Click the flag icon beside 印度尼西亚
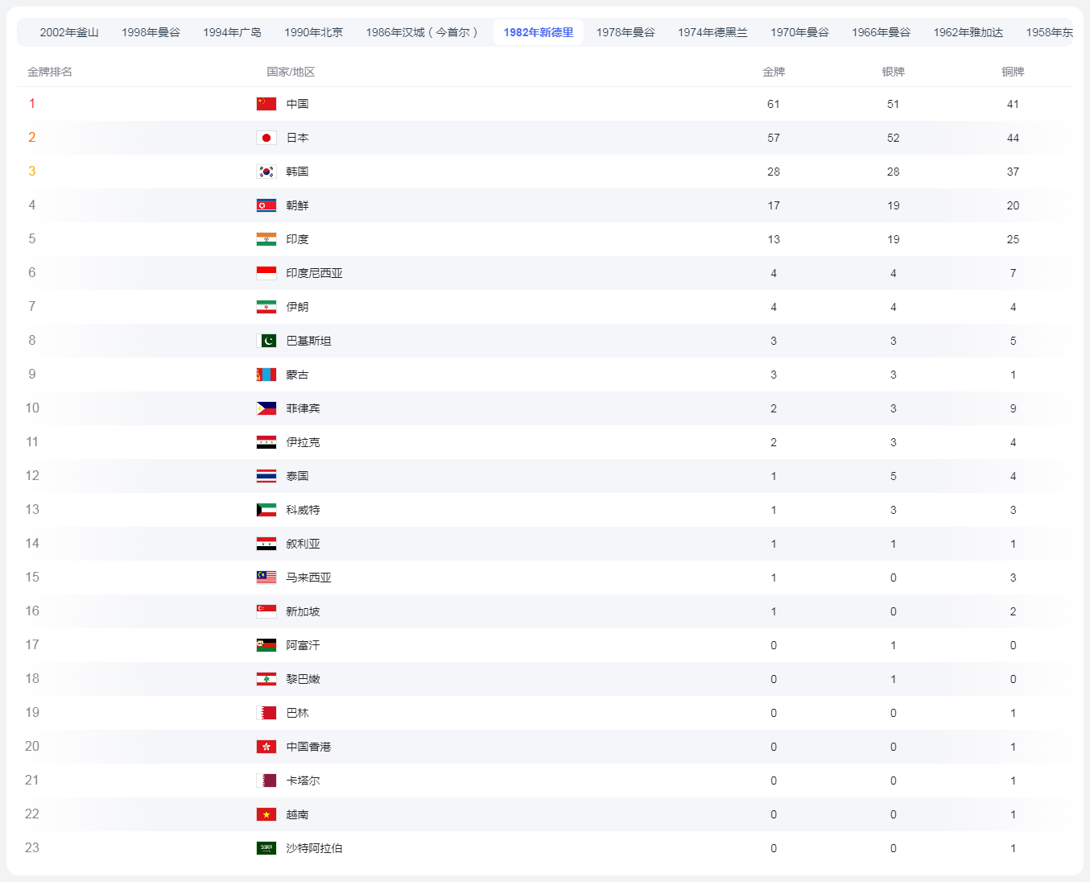This screenshot has height=882, width=1090. pyautogui.click(x=266, y=273)
